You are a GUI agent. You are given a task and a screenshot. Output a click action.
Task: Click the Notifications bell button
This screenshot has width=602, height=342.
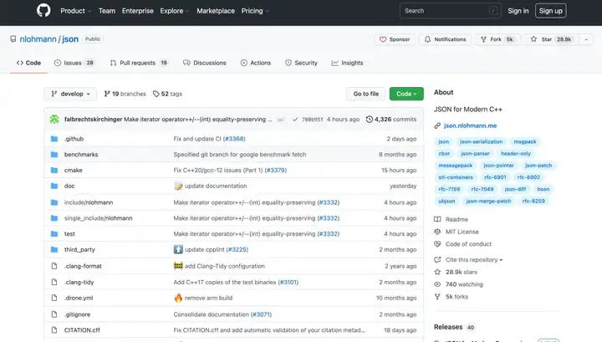pyautogui.click(x=445, y=39)
